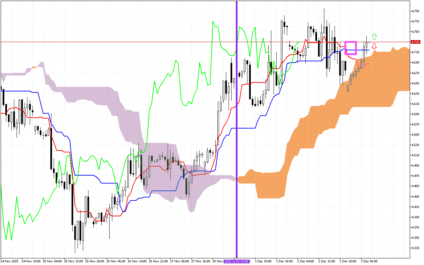This screenshot has height=265, width=424.
Task: Click the 4.330 price axis label
Action: pos(415,248)
